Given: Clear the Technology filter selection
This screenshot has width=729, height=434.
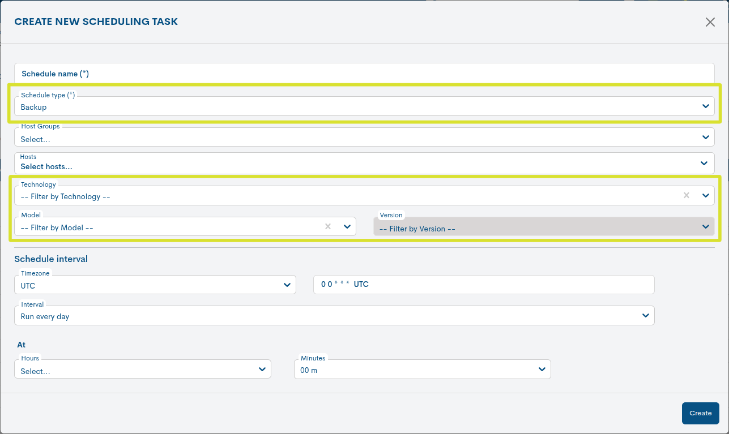Looking at the screenshot, I should (686, 195).
